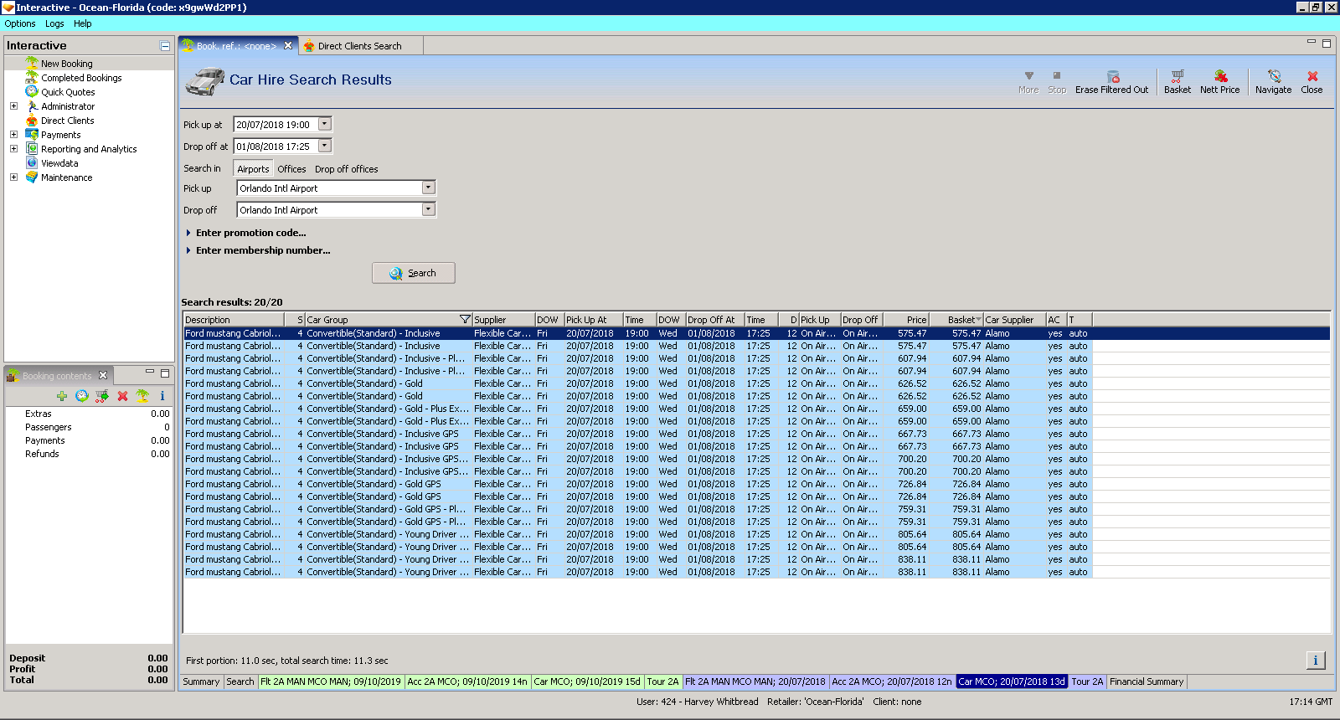Click Erase Filtered Out icon
The image size is (1340, 720).
click(x=1112, y=77)
